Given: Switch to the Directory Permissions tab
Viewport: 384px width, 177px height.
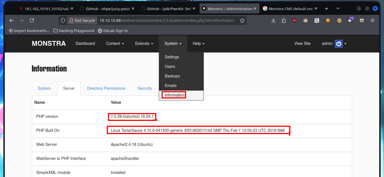Looking at the screenshot, I should click(x=106, y=88).
